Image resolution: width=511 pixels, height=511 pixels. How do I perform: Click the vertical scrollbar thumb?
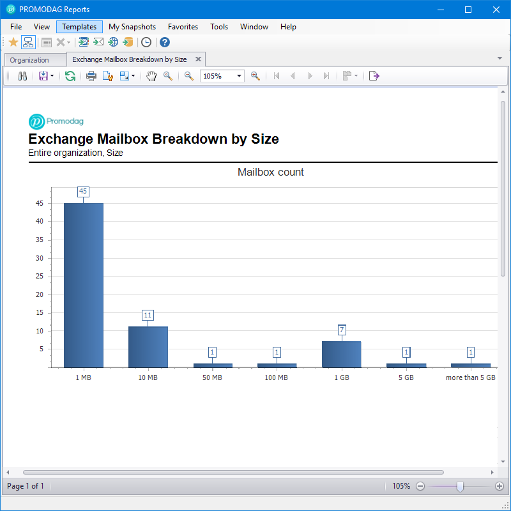(x=503, y=188)
